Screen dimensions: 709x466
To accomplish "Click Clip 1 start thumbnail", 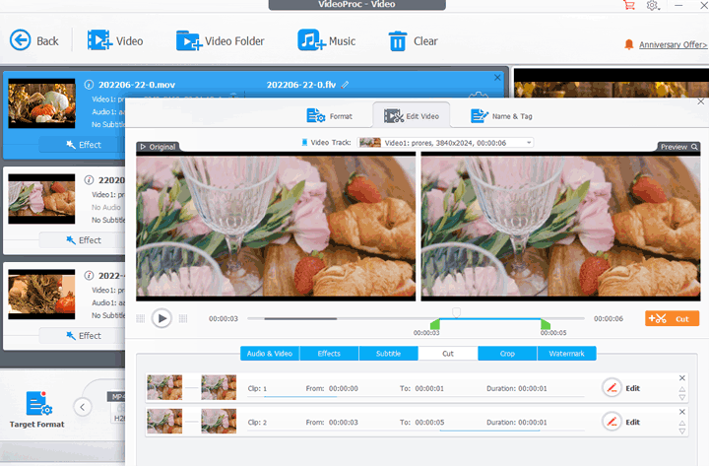I will [164, 387].
